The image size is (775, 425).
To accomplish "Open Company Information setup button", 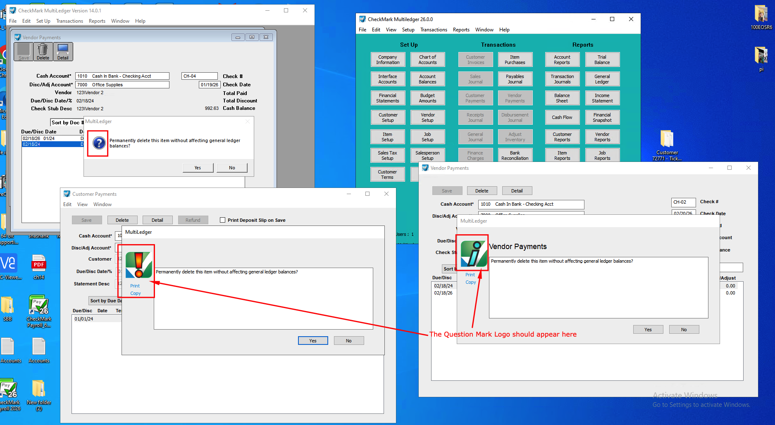I will [388, 60].
